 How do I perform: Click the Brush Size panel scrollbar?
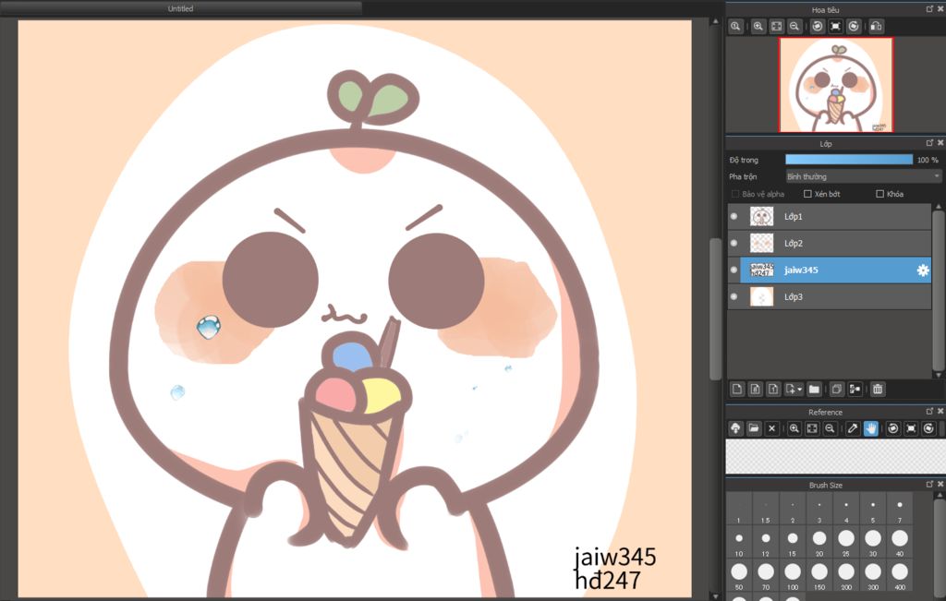[x=940, y=546]
